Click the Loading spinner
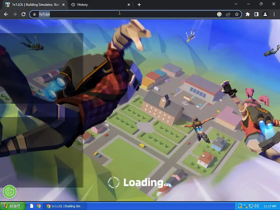Image resolution: width=280 pixels, height=210 pixels. click(x=114, y=182)
